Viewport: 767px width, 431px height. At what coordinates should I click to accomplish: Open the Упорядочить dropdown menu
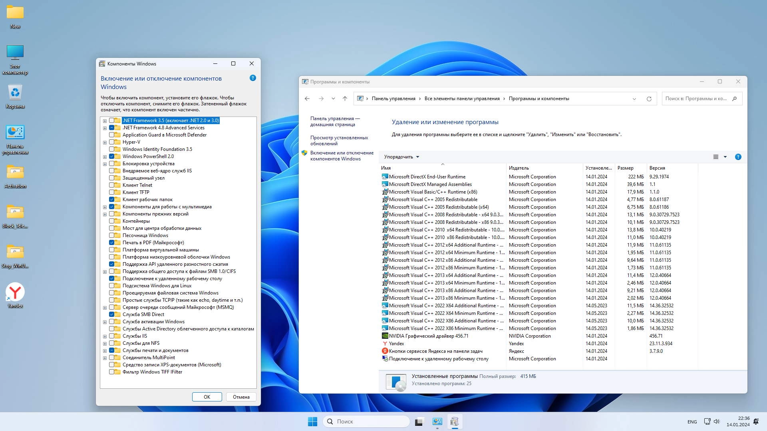click(x=401, y=157)
